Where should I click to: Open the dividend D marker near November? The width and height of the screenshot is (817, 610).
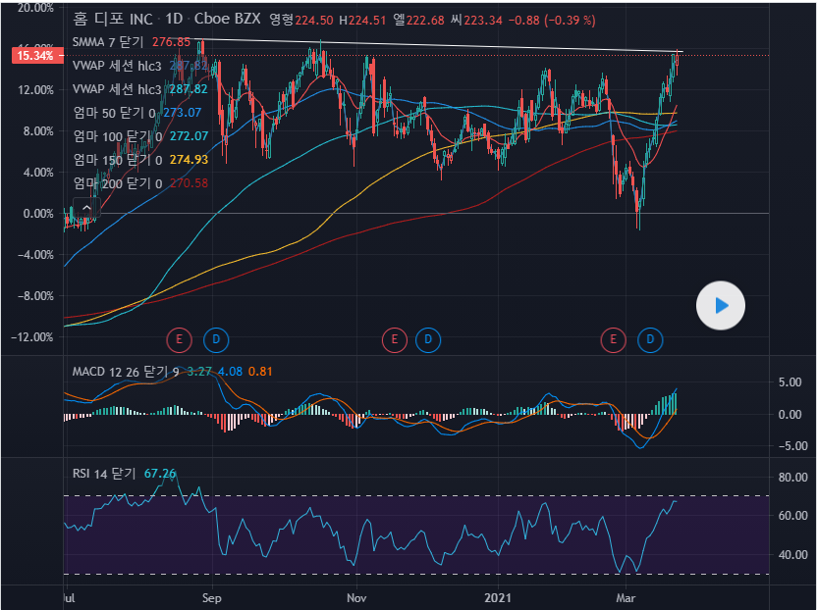click(x=428, y=340)
